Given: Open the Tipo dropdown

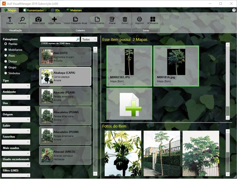Looking at the screenshot, I should [16, 86].
